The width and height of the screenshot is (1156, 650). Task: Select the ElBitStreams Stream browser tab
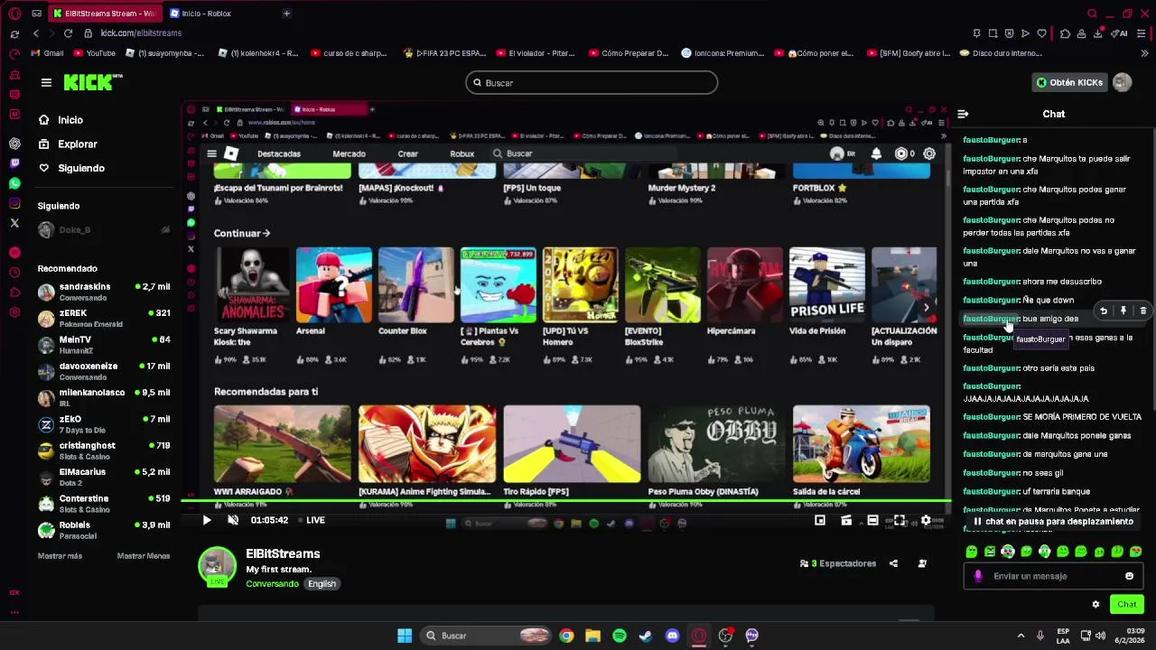point(104,14)
